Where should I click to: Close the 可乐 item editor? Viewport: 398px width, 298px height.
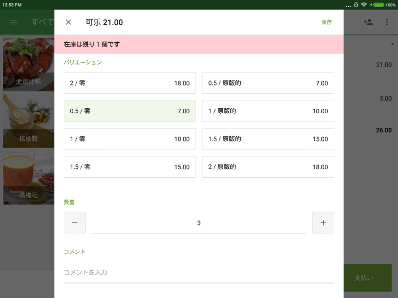[68, 22]
